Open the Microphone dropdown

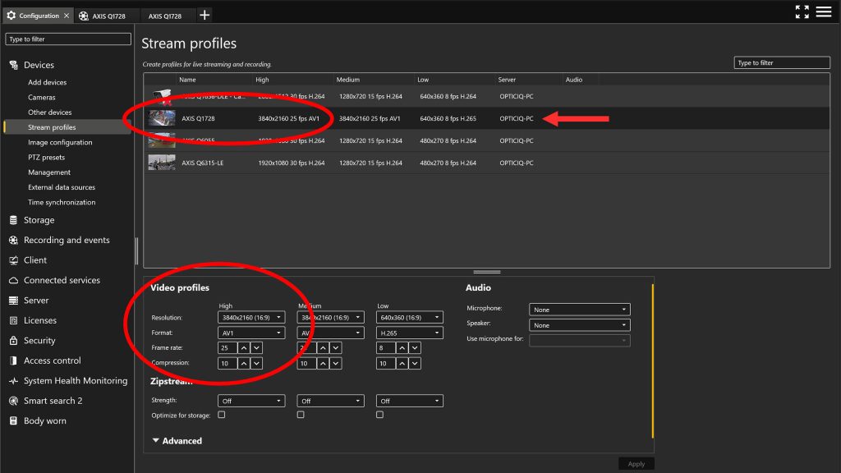[x=580, y=310]
